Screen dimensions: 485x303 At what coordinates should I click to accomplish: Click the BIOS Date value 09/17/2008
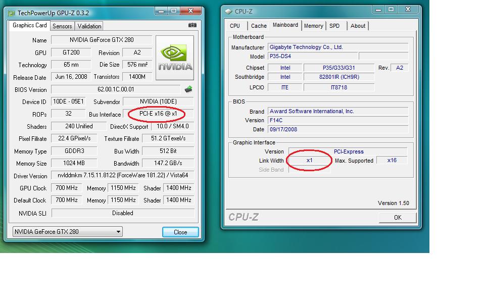click(x=338, y=129)
